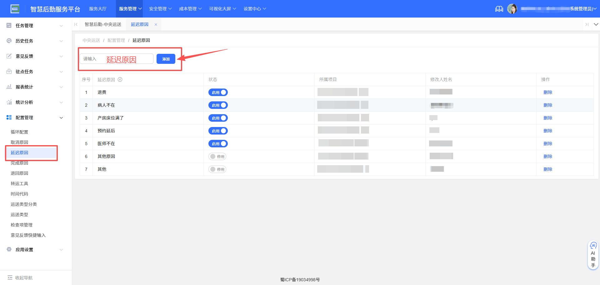
Task: Click the info icon beside 延迟原因 column
Action: point(120,79)
